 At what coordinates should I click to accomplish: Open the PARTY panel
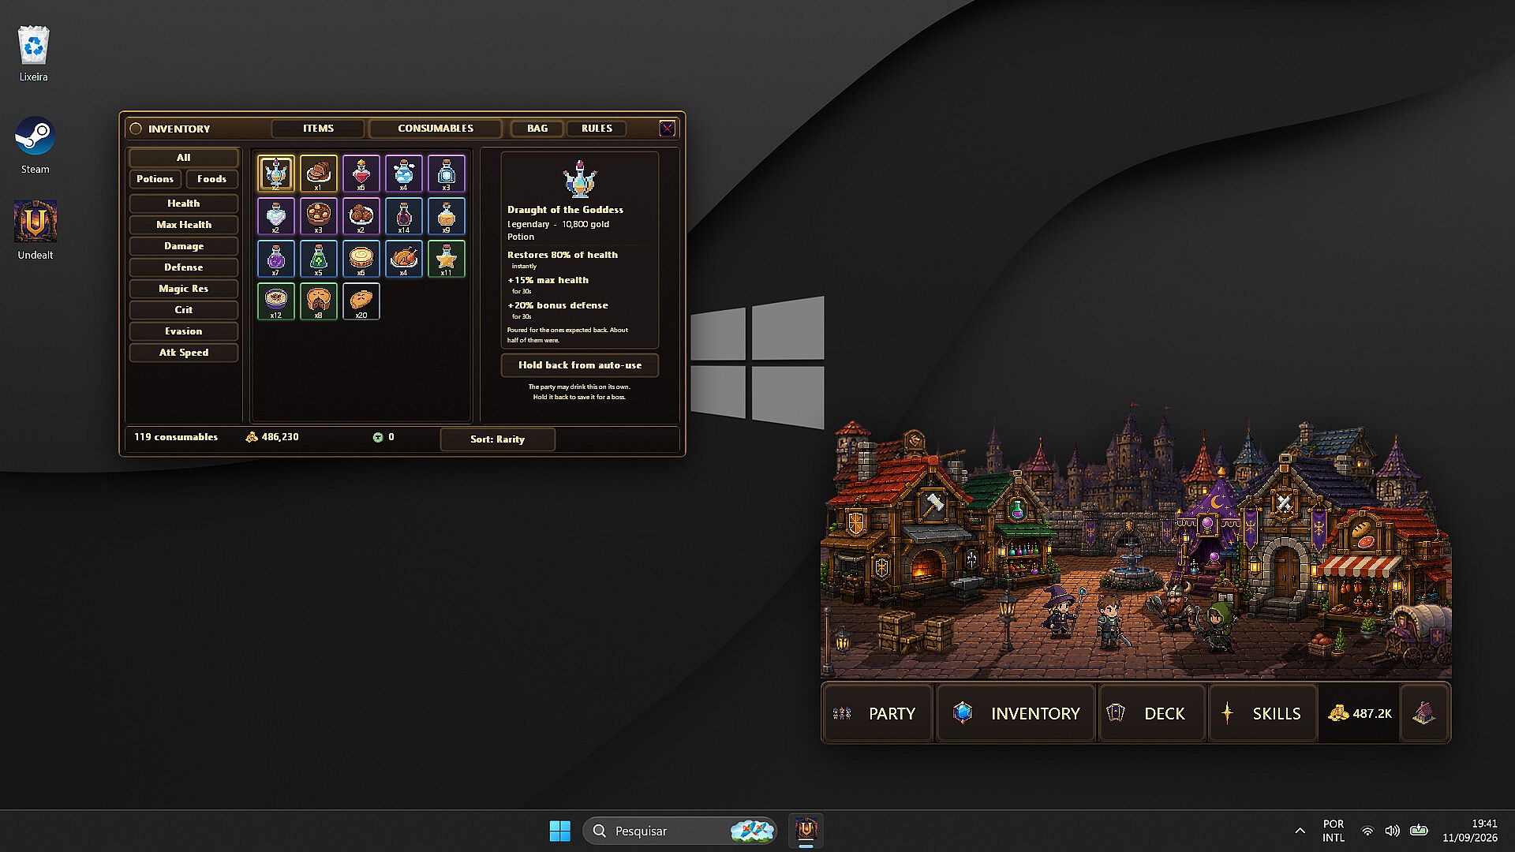[877, 713]
